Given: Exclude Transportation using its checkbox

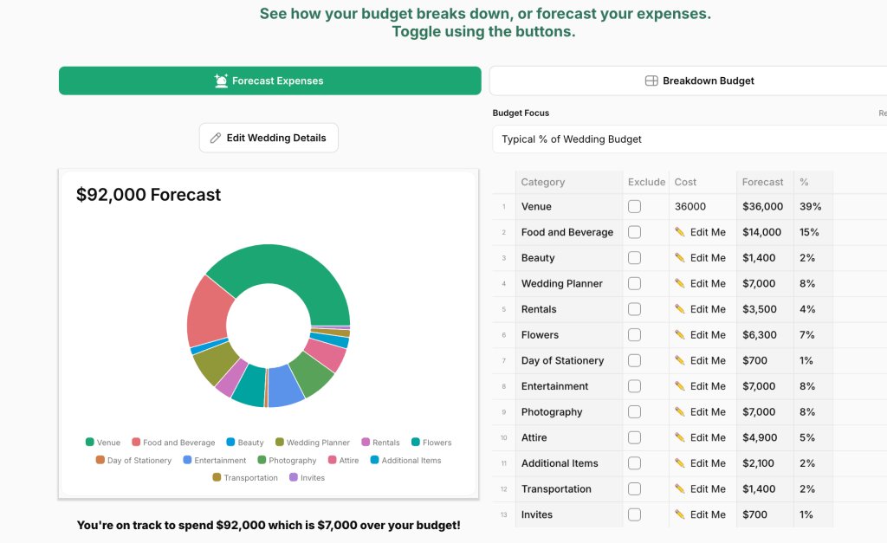Looking at the screenshot, I should click(634, 489).
